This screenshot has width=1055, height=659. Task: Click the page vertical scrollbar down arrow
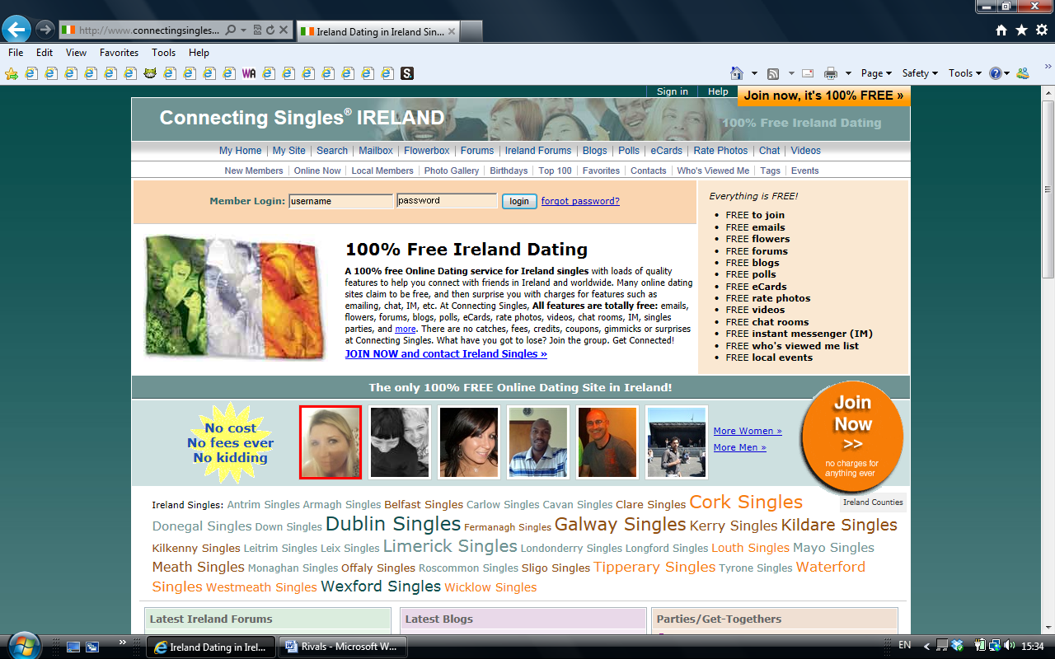(x=1048, y=628)
